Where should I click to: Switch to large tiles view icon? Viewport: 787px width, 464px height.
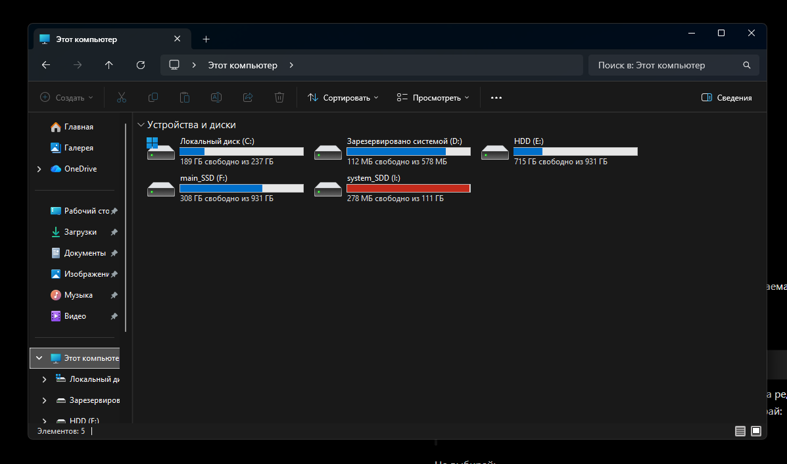pyautogui.click(x=756, y=431)
